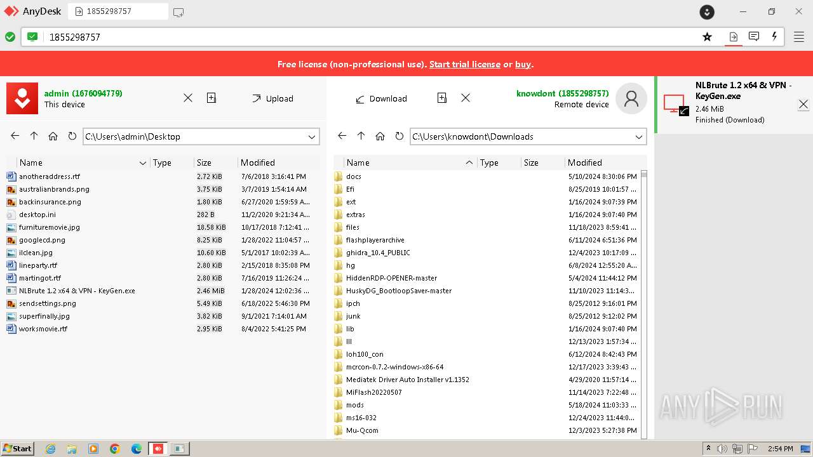Click the remote pane back arrow

[x=342, y=136]
